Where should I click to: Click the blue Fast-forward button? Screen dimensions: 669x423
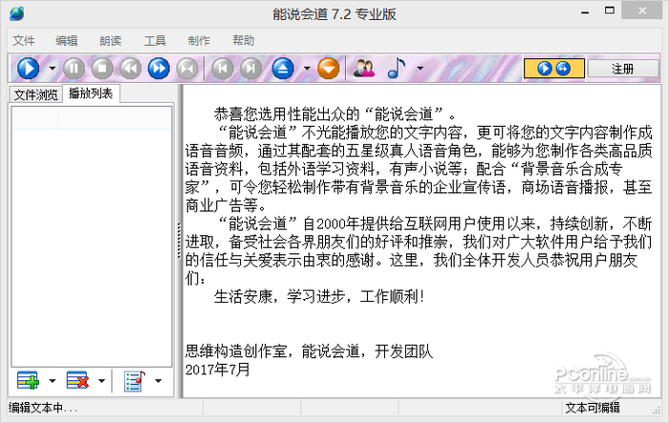(x=159, y=68)
